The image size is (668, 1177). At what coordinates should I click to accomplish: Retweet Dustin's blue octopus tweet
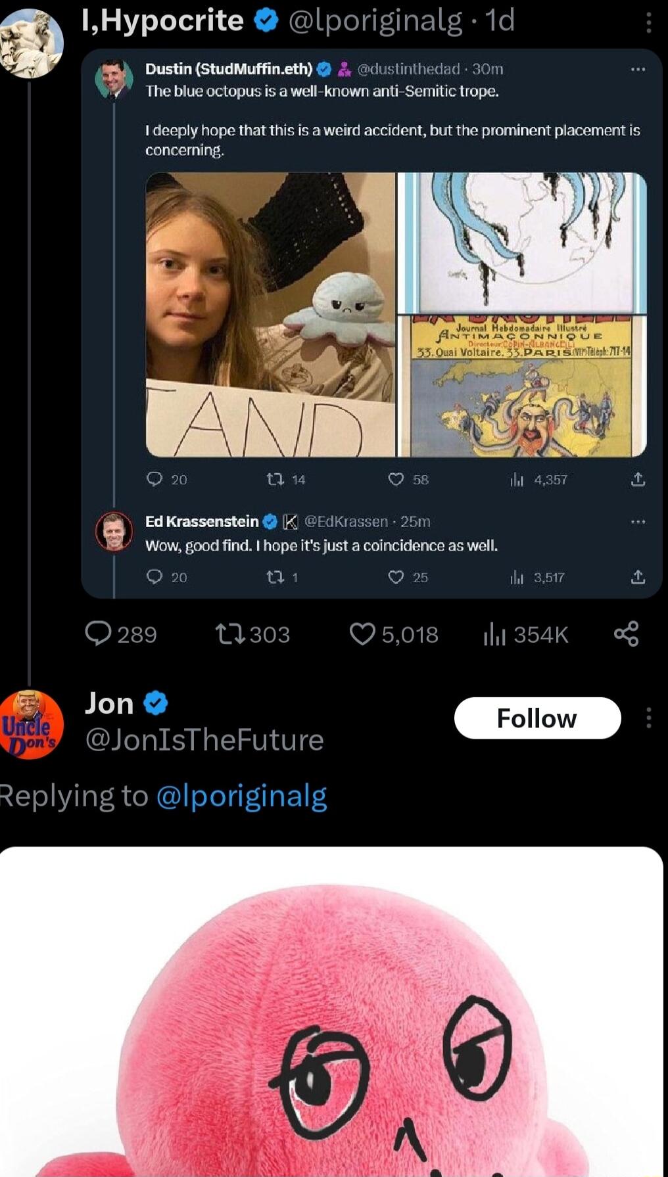coord(275,480)
